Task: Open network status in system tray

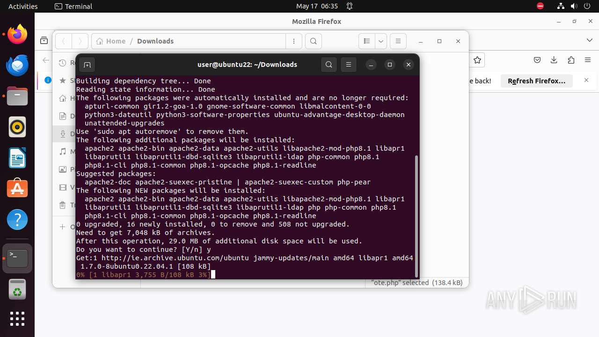Action: tap(561, 6)
